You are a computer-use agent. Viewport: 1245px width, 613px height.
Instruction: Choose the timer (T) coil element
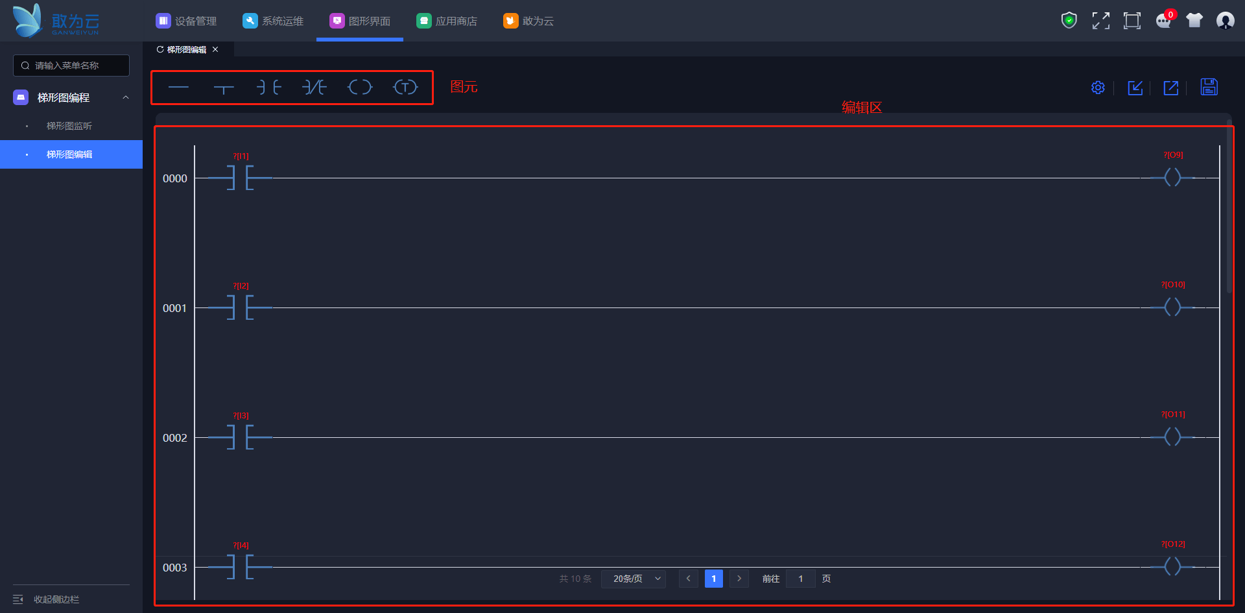pos(405,87)
